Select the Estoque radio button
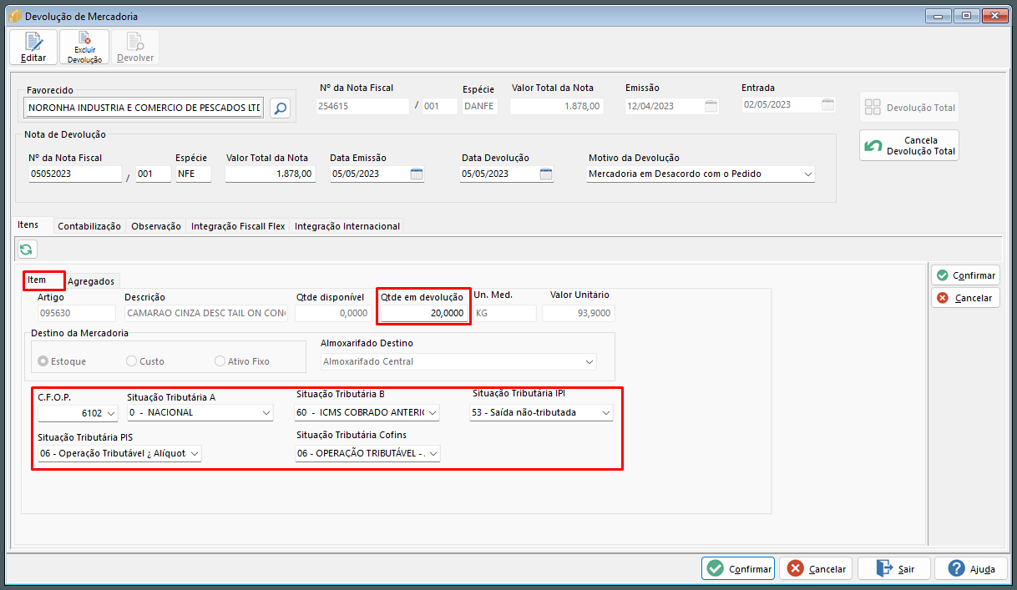The image size is (1017, 590). point(43,361)
